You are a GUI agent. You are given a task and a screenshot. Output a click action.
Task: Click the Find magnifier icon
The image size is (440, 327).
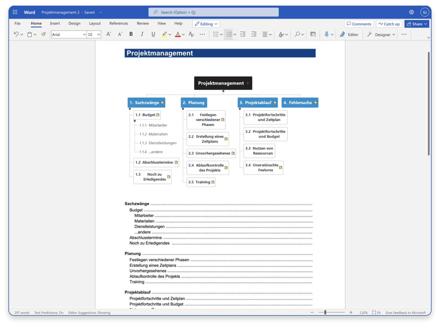pos(297,34)
